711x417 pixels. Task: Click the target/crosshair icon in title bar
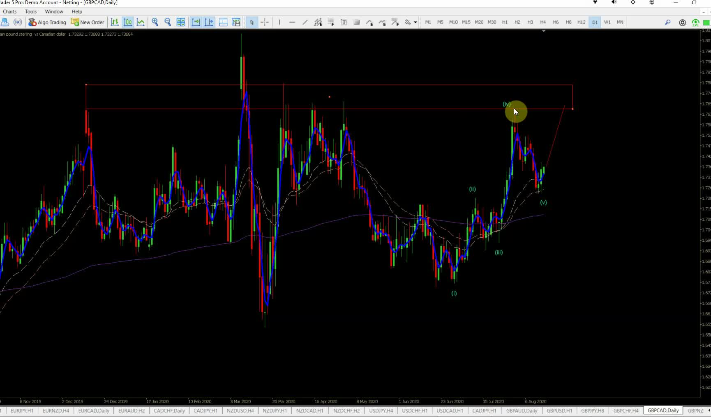[633, 2]
